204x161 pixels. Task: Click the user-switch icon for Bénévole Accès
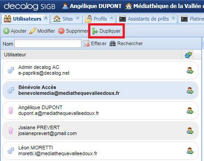190,90
